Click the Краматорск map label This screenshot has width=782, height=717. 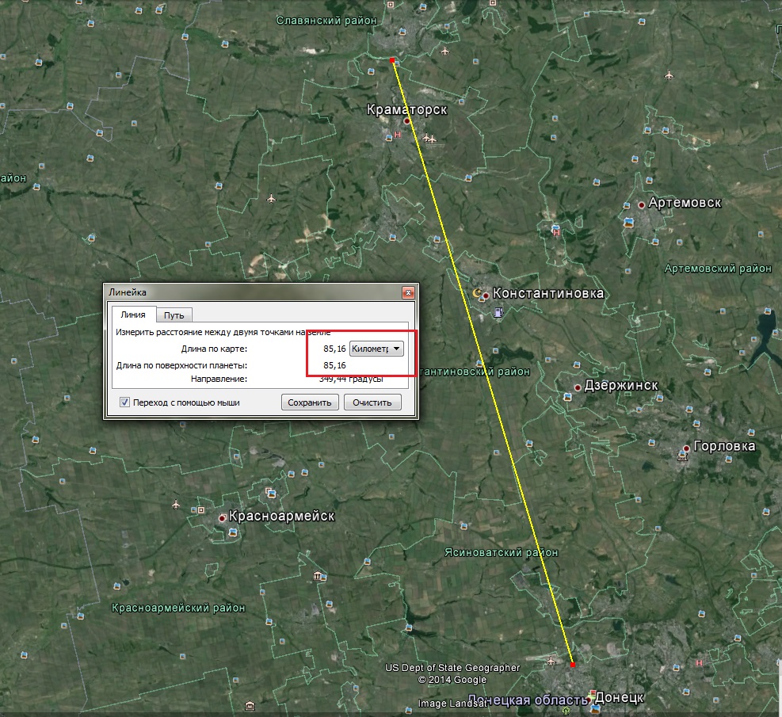pos(407,109)
